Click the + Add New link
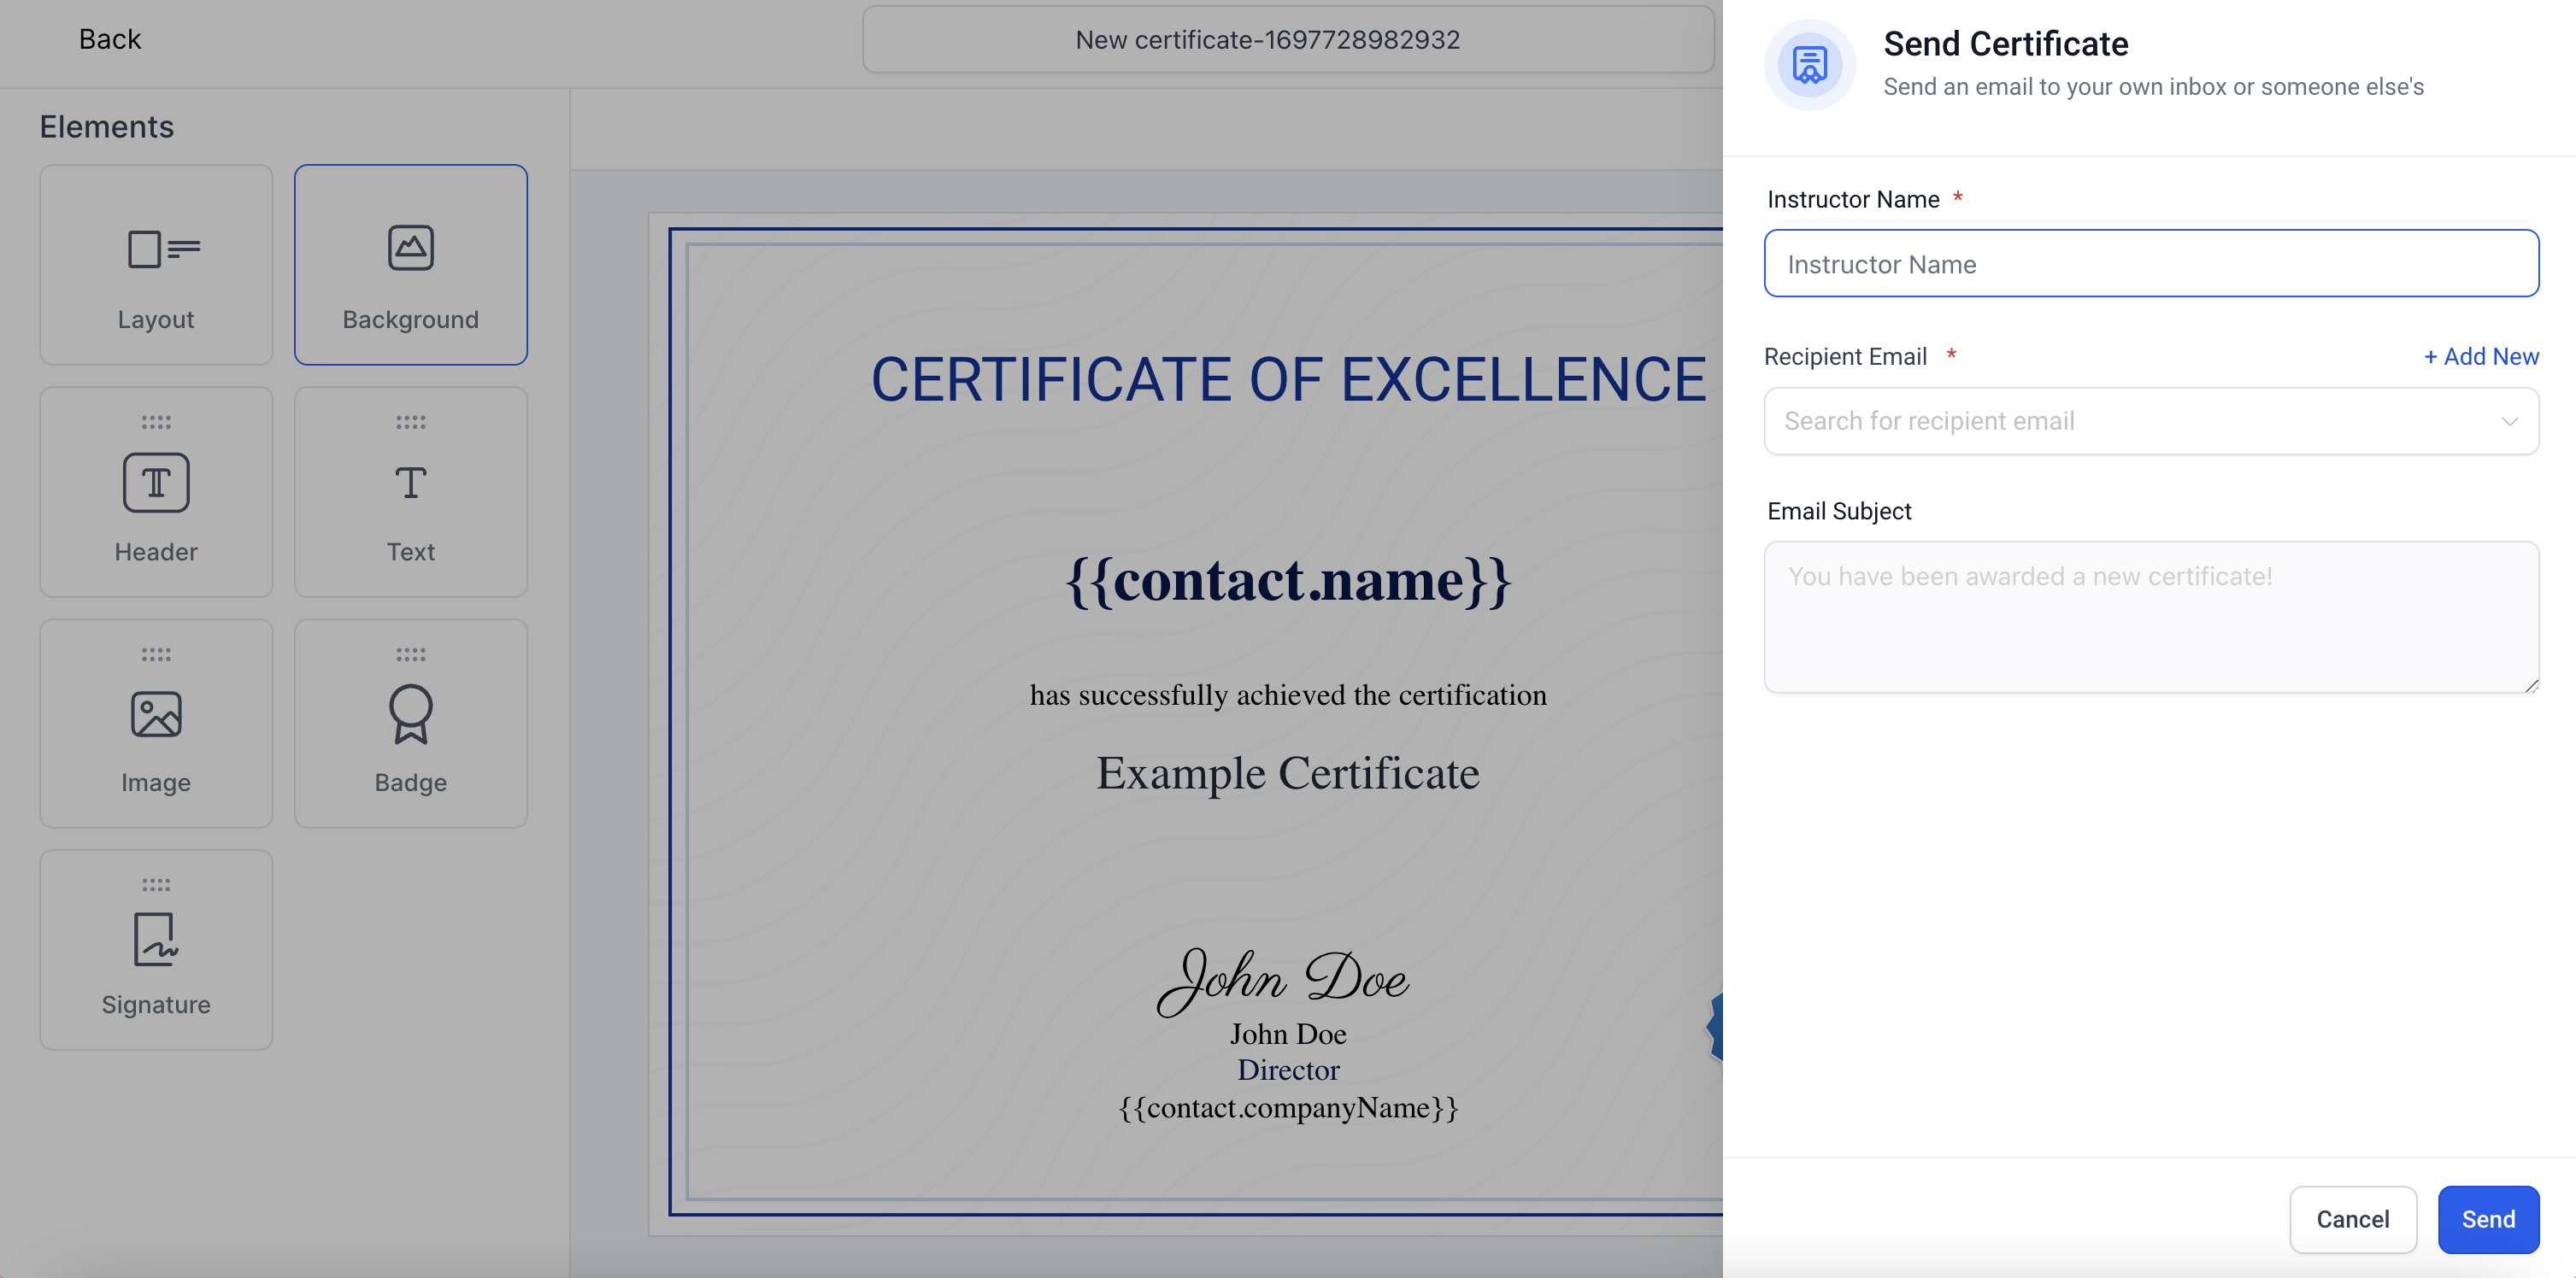 pos(2480,357)
